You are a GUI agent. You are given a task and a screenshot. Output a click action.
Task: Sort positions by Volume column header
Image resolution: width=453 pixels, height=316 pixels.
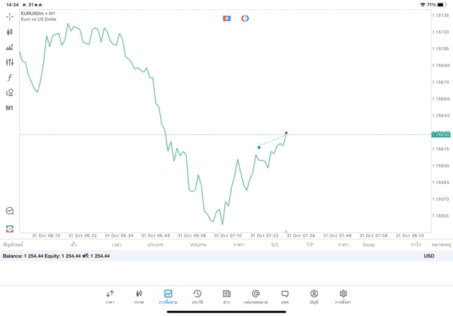tap(198, 245)
